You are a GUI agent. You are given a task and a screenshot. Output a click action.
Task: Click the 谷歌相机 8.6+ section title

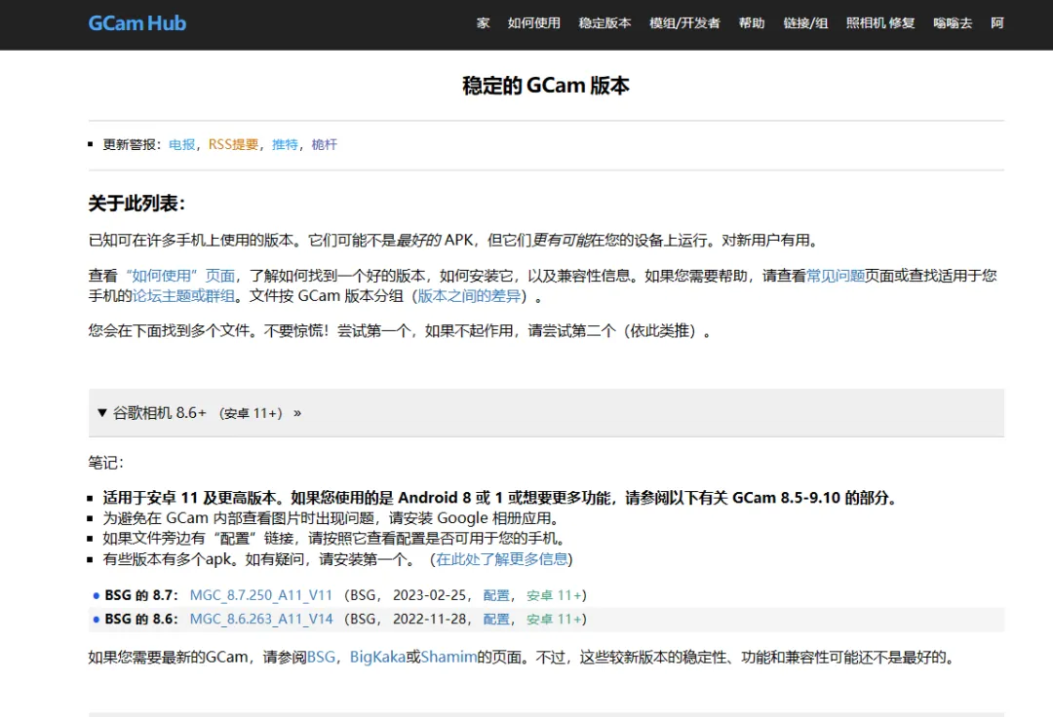pos(160,413)
